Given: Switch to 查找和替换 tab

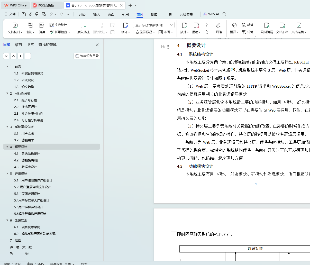Looking at the screenshot, I should (48, 45).
